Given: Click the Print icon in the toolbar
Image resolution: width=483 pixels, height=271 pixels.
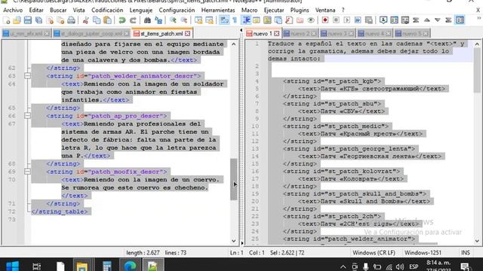Looking at the screenshot, I should coord(72,20).
